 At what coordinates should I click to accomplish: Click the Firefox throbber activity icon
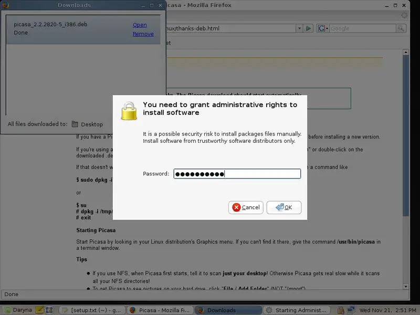tap(404, 15)
